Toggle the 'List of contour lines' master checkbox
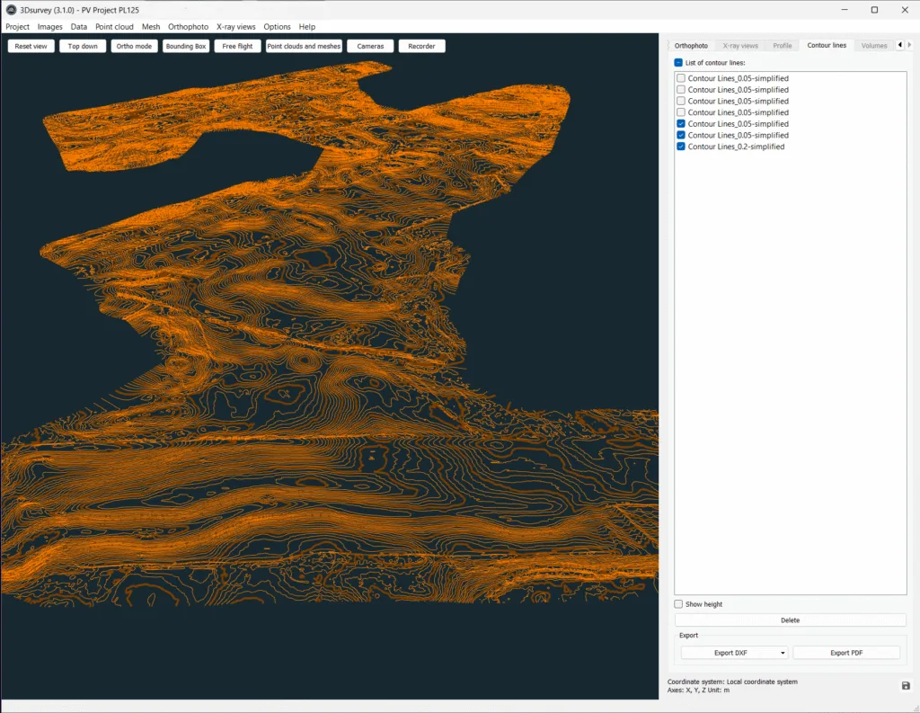Image resolution: width=920 pixels, height=713 pixels. click(x=678, y=62)
